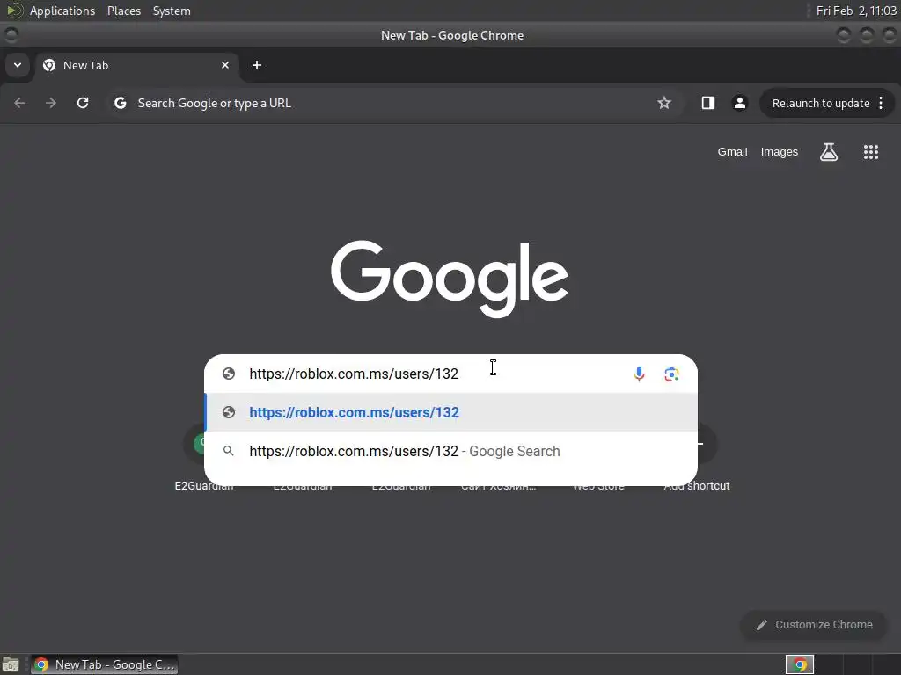Image resolution: width=901 pixels, height=675 pixels.
Task: Open a new tab with the plus button
Action: tap(257, 65)
